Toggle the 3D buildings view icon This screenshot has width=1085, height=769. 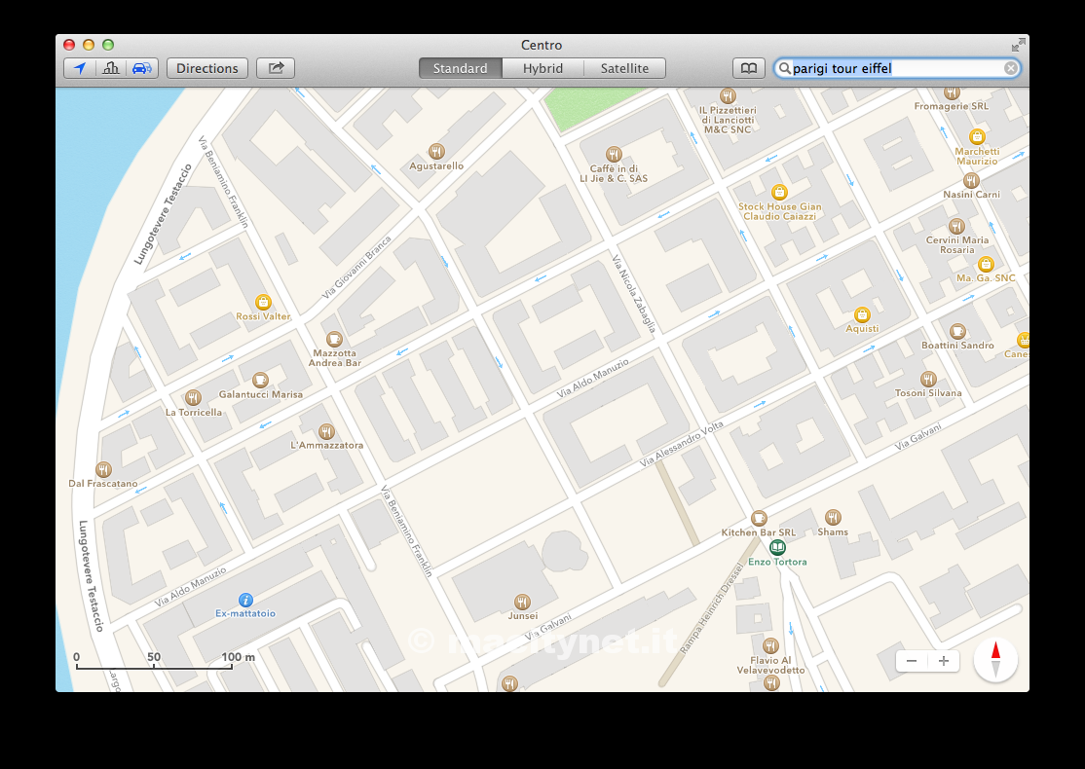click(111, 68)
